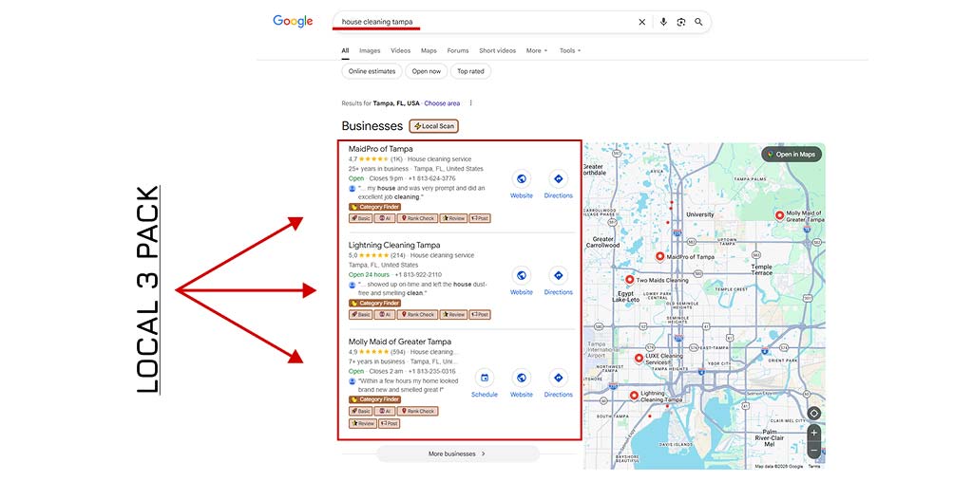Open the MaidPro of Tampa listing title
This screenshot has height=481, width=973.
point(380,149)
